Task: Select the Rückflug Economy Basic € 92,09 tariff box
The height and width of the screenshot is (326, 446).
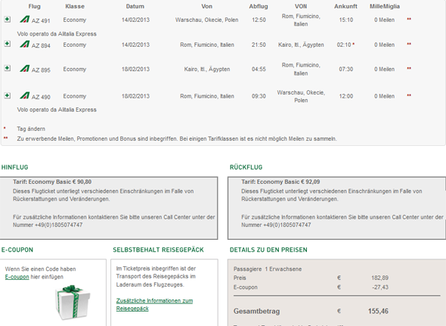Action: pyautogui.click(x=337, y=208)
